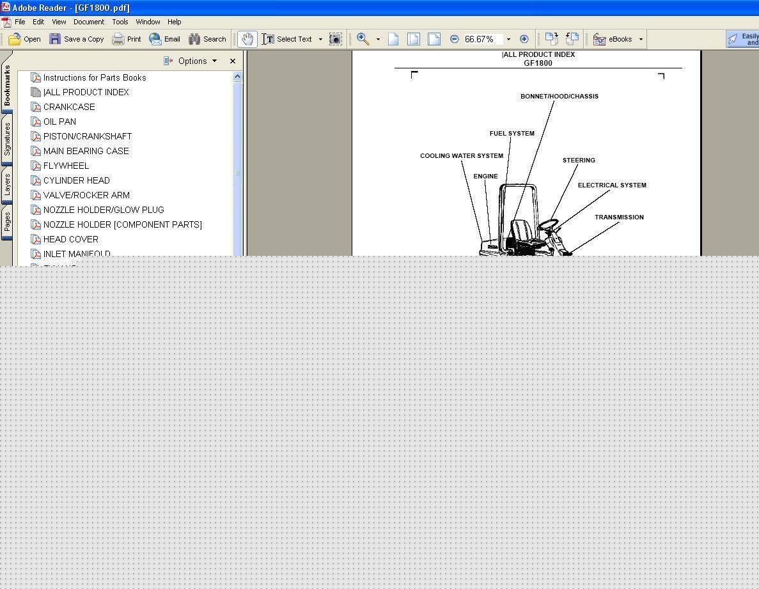Image resolution: width=759 pixels, height=589 pixels.
Task: Open the Document menu
Action: point(89,22)
